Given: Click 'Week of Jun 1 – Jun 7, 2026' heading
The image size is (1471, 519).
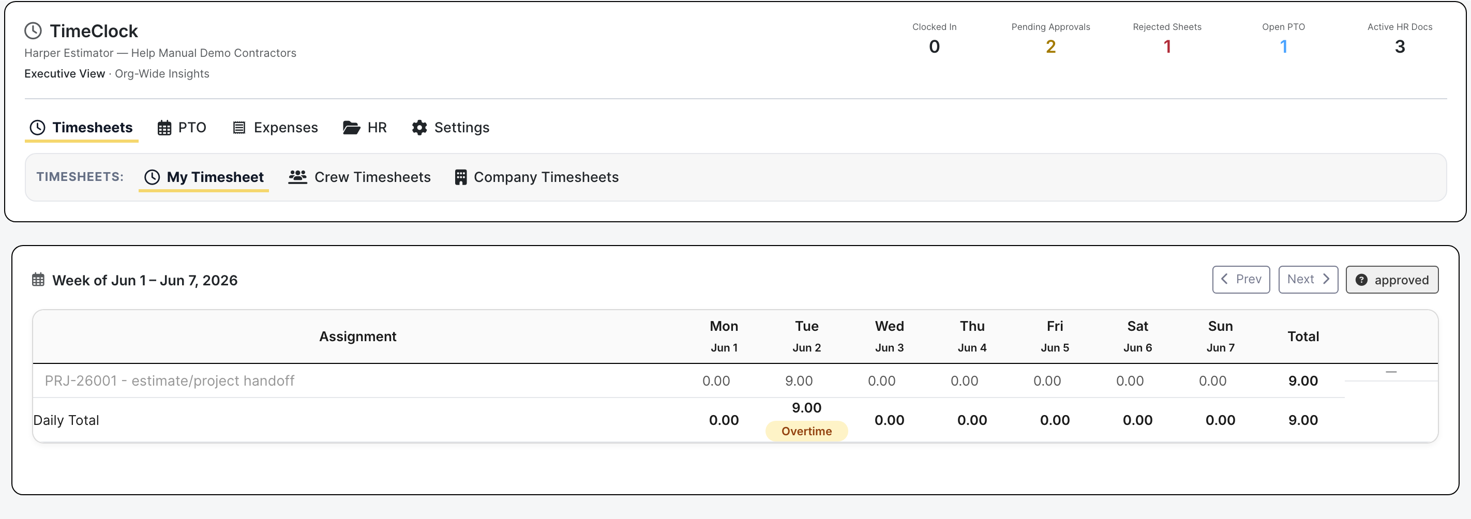Looking at the screenshot, I should pyautogui.click(x=145, y=280).
